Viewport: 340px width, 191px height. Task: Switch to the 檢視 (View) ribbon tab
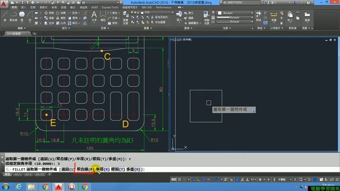click(54, 7)
